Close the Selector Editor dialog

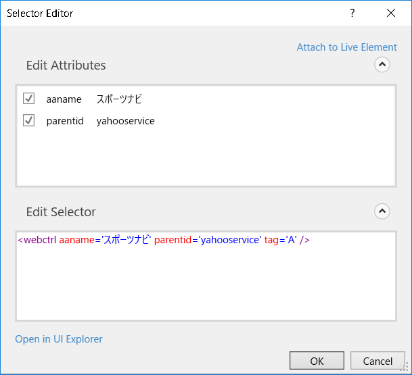click(x=391, y=13)
